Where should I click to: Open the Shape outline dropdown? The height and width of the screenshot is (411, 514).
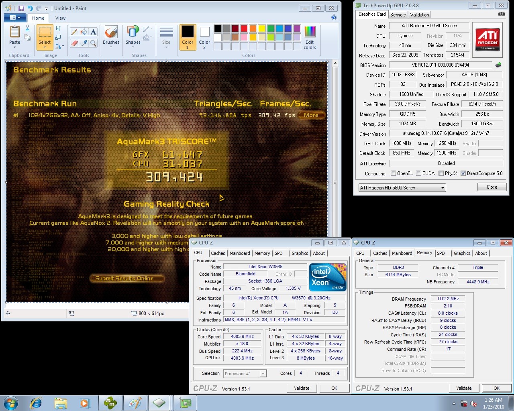(x=148, y=28)
